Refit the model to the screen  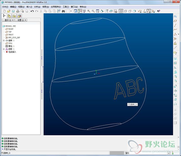click(x=97, y=11)
